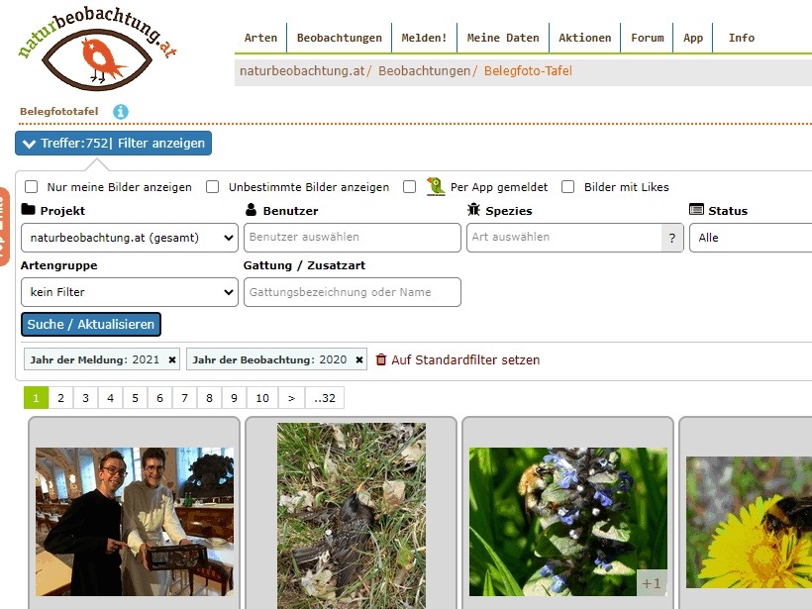
Task: Tick the Per App gemeldet checkbox
Action: pos(410,186)
